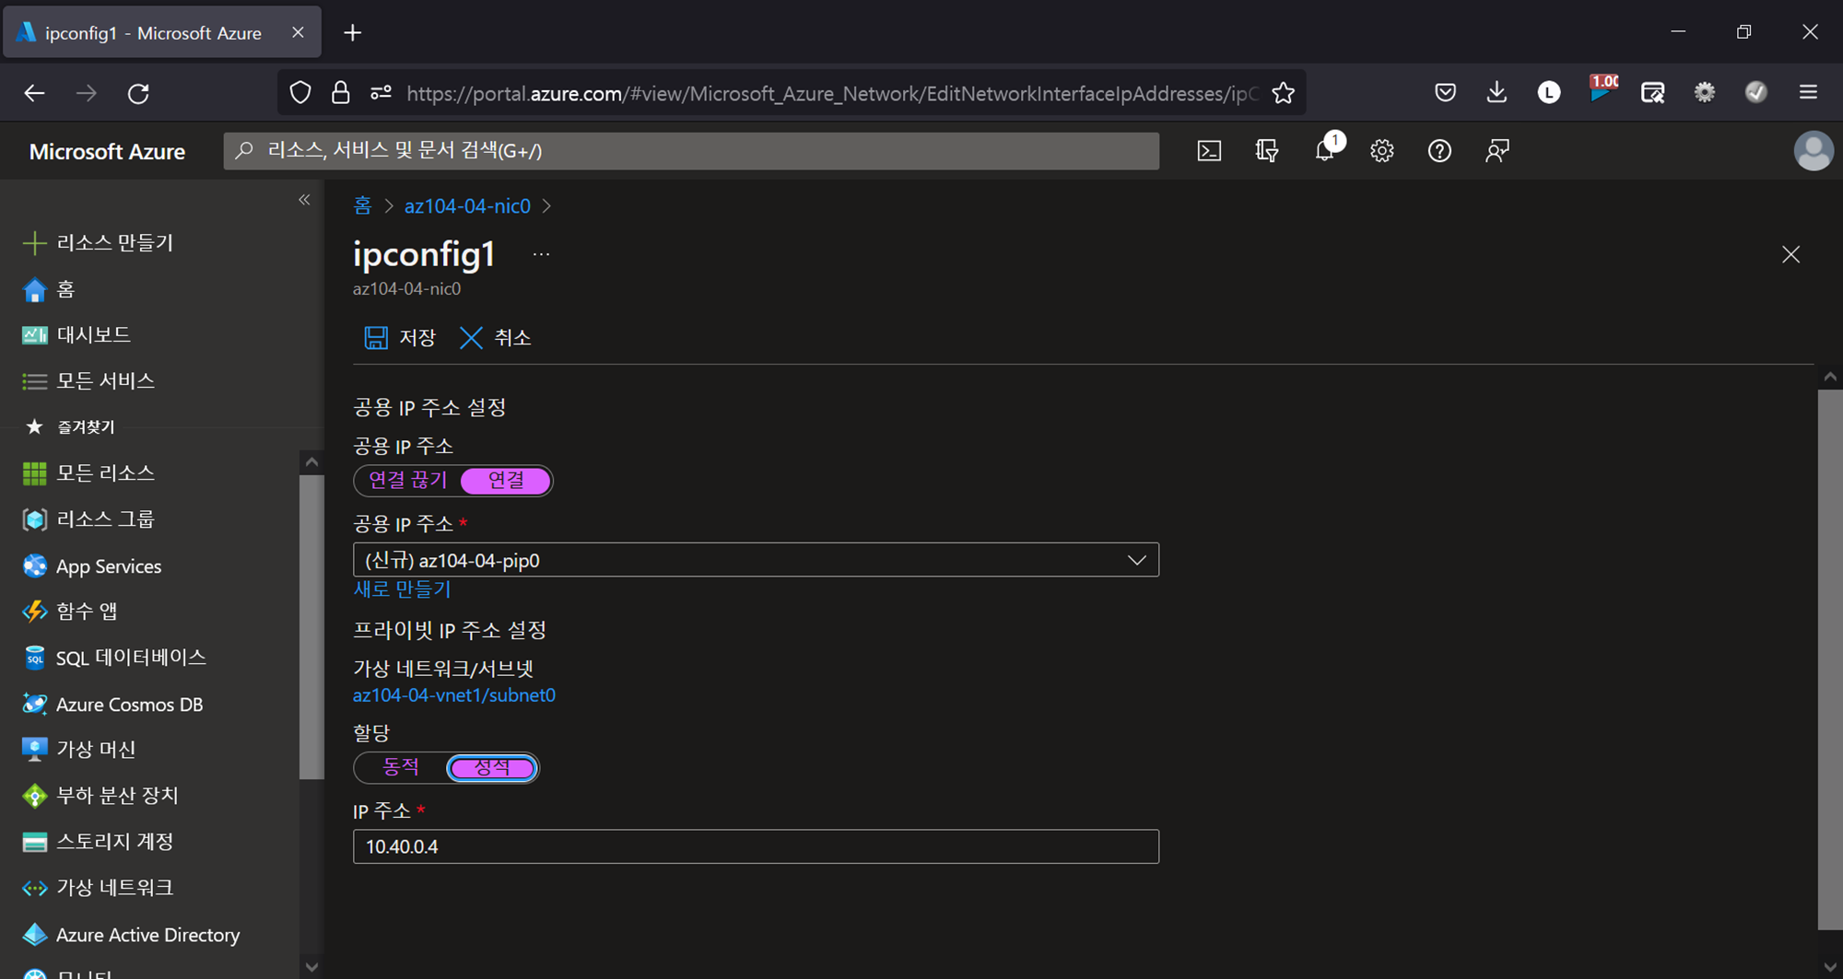Click the 취소 cancel button
This screenshot has height=979, width=1843.
[495, 338]
